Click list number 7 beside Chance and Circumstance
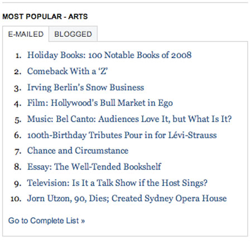Viewport: 251px width, 241px height. point(18,152)
